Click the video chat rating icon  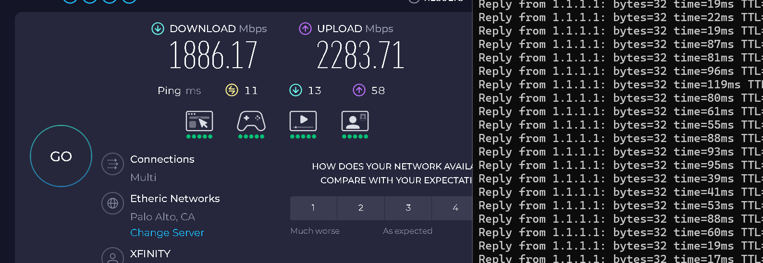coord(355,121)
